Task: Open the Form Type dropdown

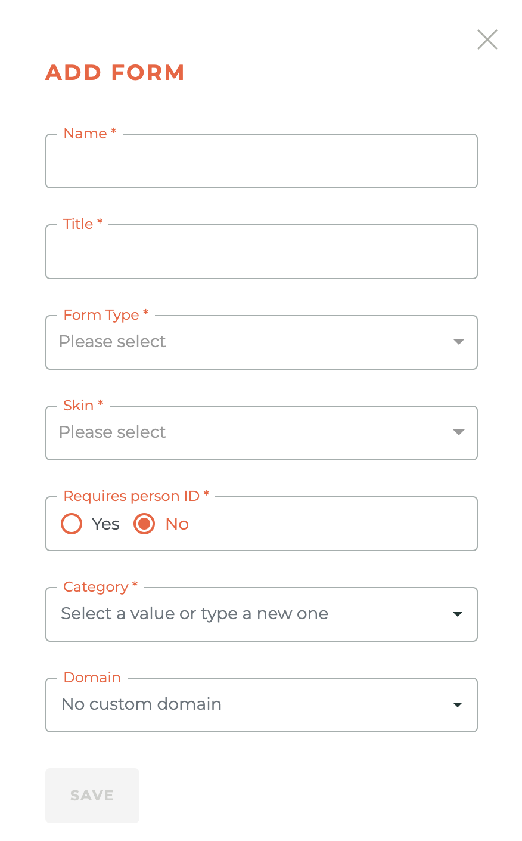Action: coord(262,342)
